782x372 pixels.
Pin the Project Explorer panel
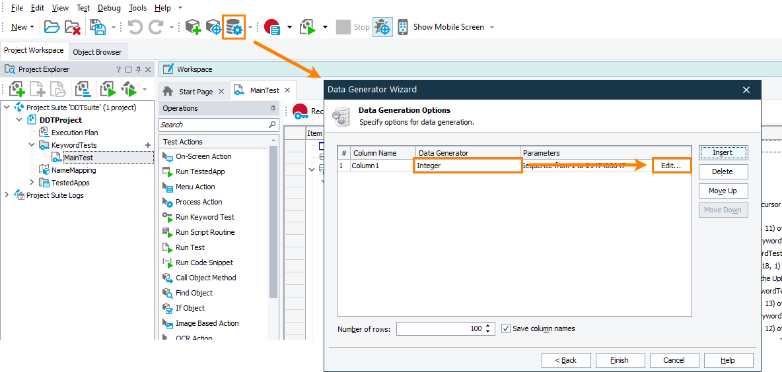coord(139,69)
